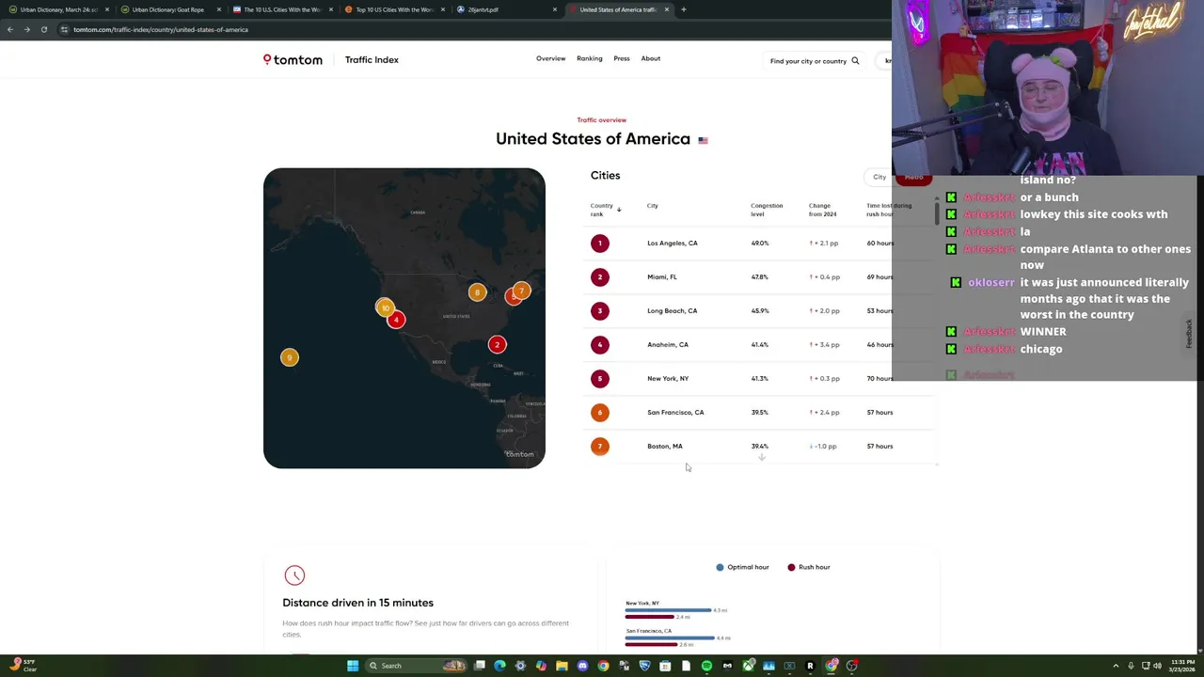Expand cities list with down arrow
The height and width of the screenshot is (677, 1204).
pyautogui.click(x=762, y=457)
